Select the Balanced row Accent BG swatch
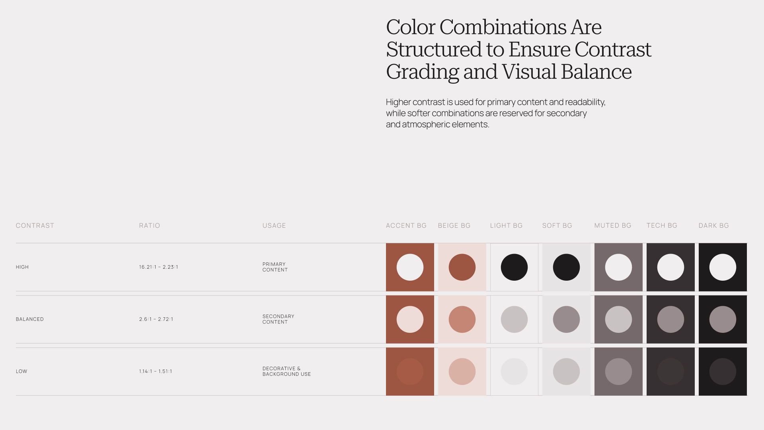Image resolution: width=764 pixels, height=430 pixels. [x=410, y=319]
